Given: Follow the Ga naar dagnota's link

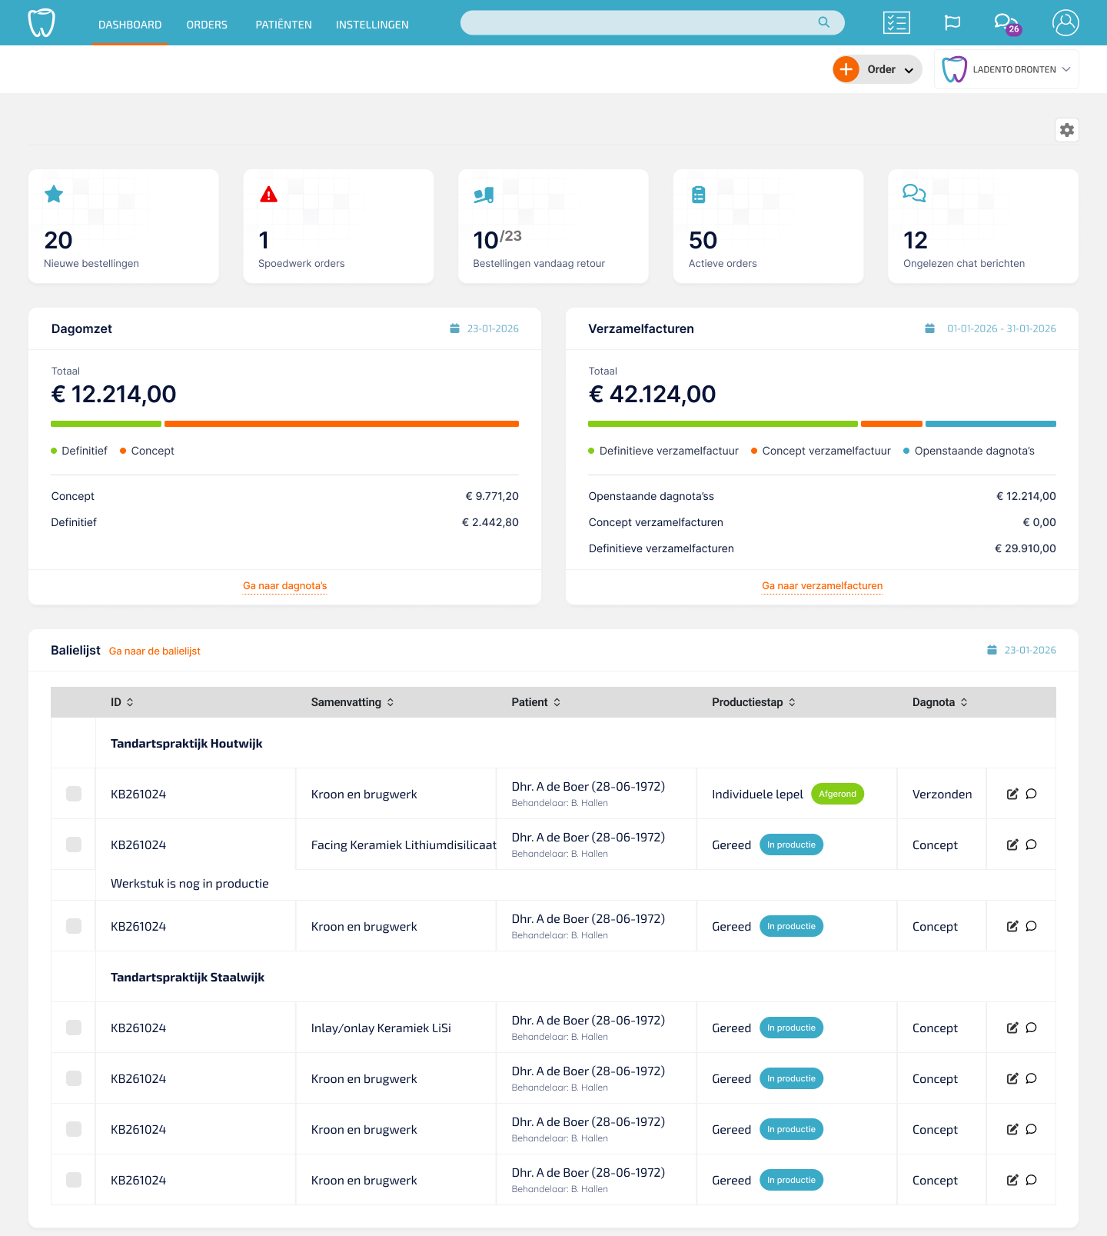Looking at the screenshot, I should pyautogui.click(x=284, y=586).
